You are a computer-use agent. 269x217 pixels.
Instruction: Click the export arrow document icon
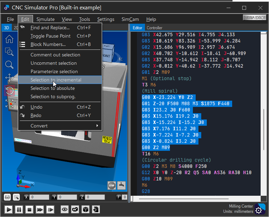click(x=96, y=209)
